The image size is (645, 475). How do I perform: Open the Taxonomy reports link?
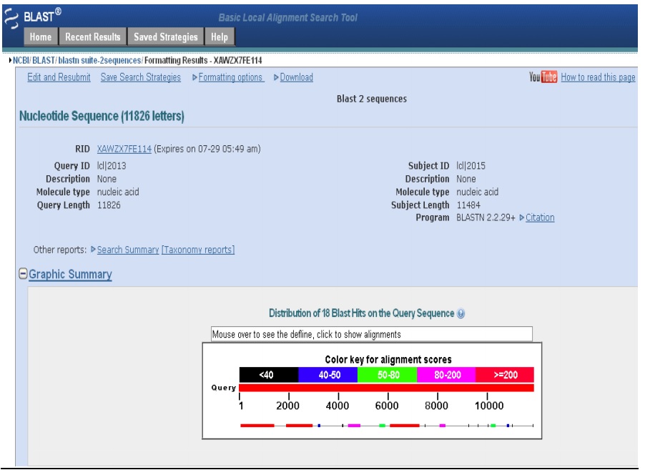click(x=198, y=250)
